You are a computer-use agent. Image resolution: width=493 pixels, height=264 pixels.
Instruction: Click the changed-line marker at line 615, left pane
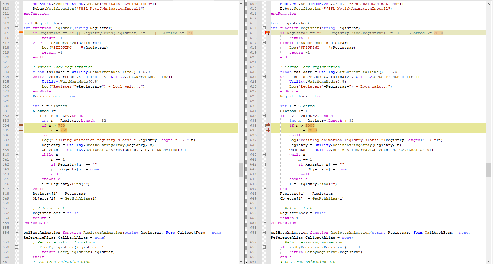[x=21, y=33]
